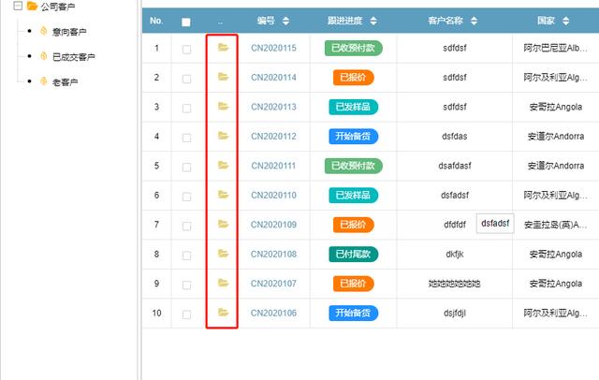Open customer link CN2020115
The height and width of the screenshot is (380, 599).
pyautogui.click(x=273, y=48)
